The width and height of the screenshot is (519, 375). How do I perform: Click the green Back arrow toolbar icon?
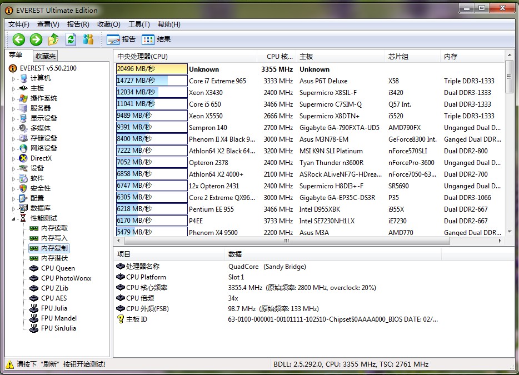click(19, 39)
